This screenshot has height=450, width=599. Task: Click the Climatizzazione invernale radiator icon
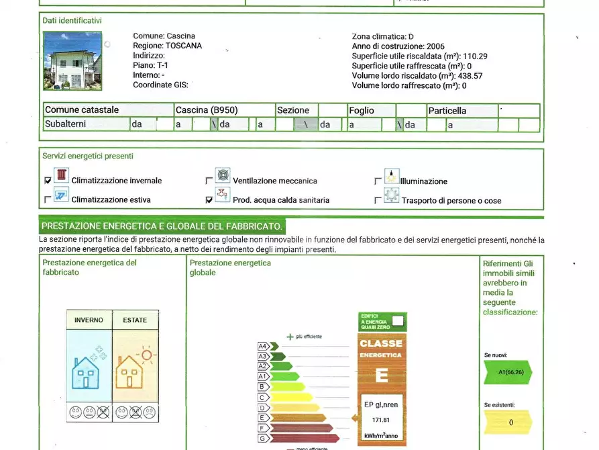[61, 177]
